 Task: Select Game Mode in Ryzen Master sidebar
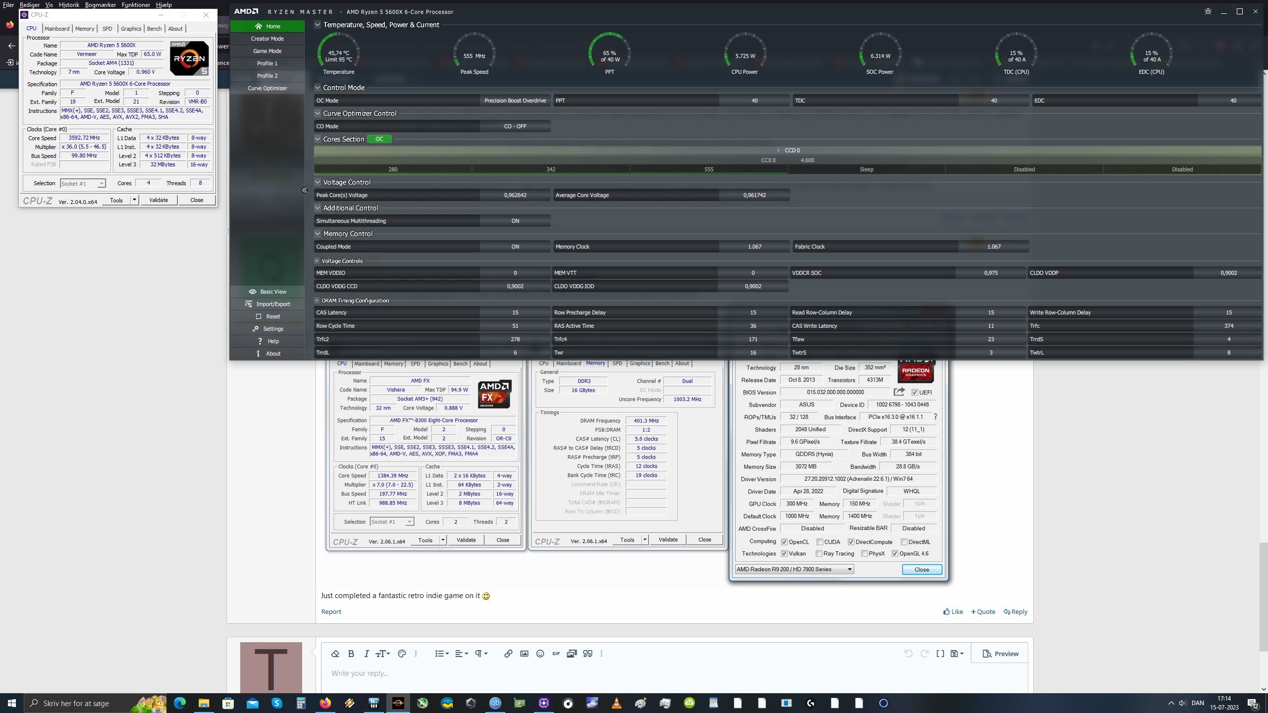point(267,51)
